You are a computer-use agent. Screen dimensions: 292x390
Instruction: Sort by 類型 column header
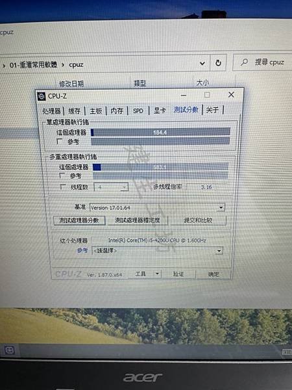click(x=140, y=83)
